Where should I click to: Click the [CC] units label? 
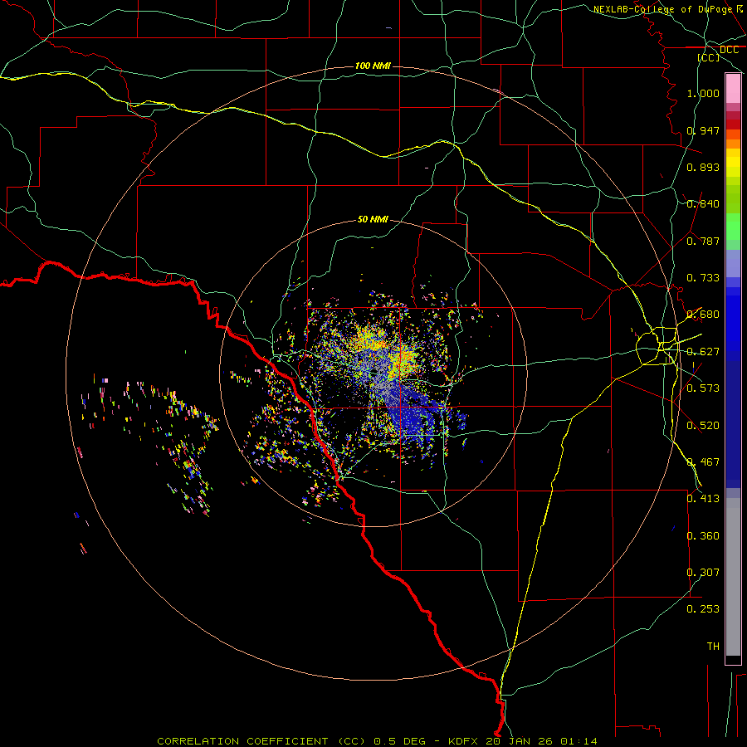click(709, 57)
